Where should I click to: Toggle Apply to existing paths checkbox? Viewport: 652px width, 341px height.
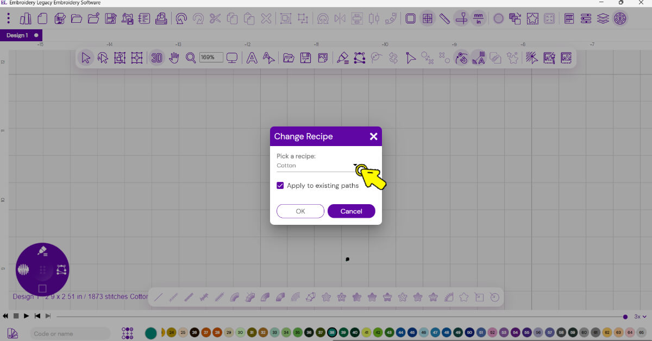280,186
